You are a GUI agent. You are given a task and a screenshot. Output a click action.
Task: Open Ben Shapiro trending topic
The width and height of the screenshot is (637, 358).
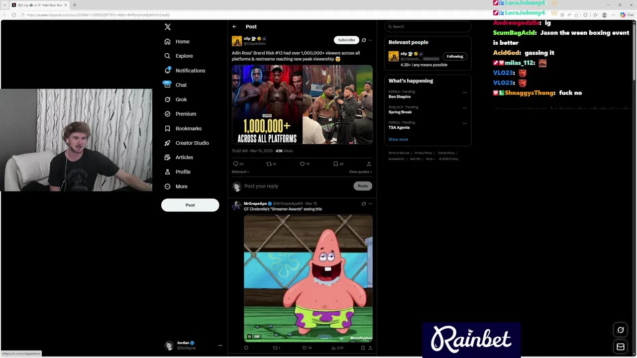coord(400,97)
